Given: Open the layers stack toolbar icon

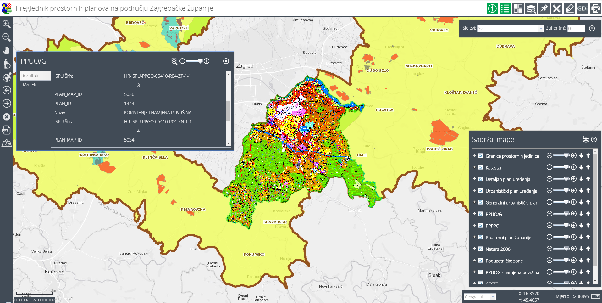Looking at the screenshot, I should [x=531, y=8].
